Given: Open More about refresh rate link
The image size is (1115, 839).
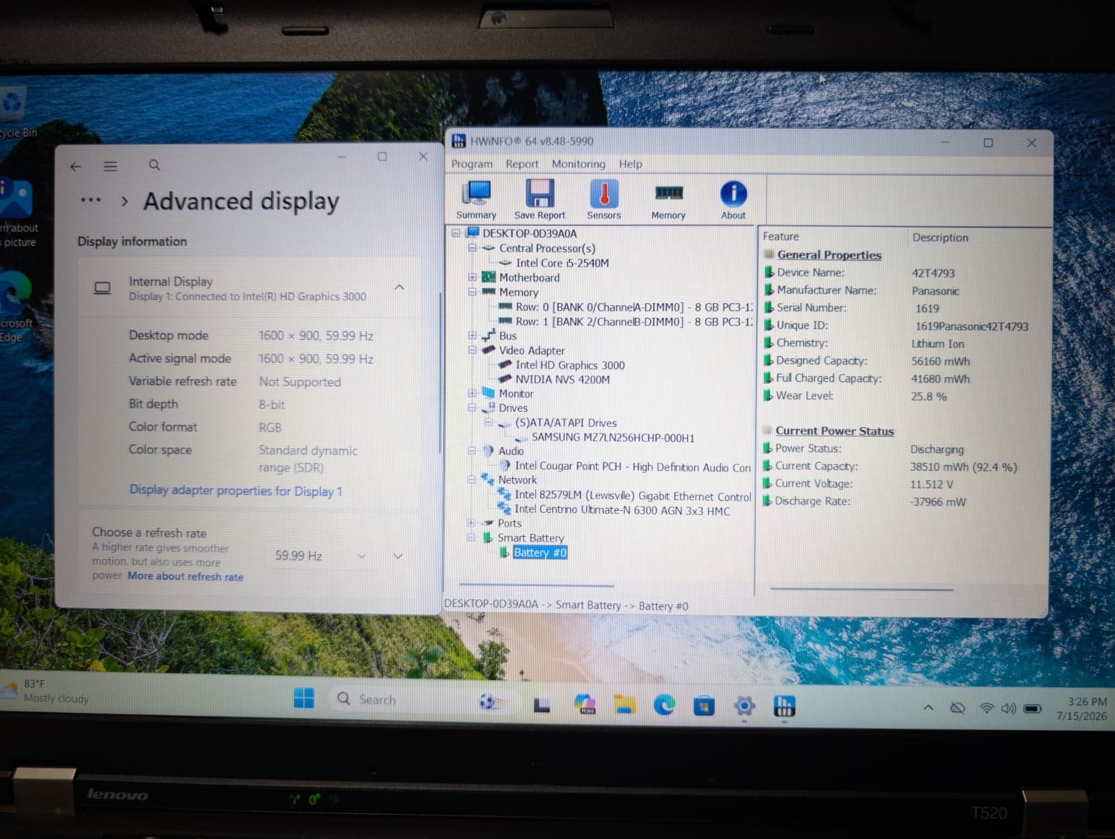Looking at the screenshot, I should click(x=185, y=577).
